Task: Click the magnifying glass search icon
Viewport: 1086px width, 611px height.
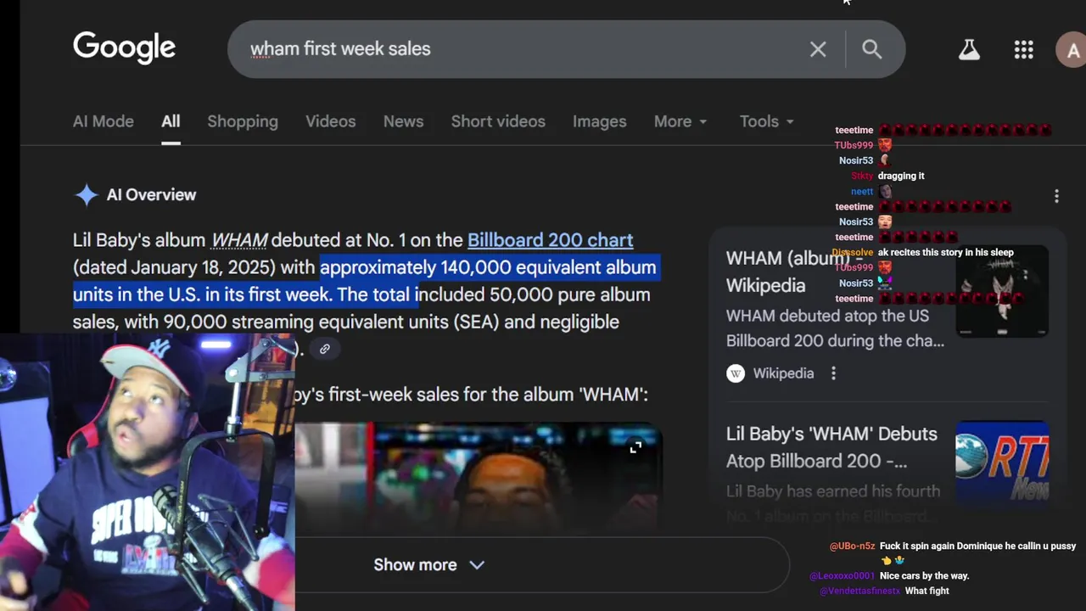Action: pos(872,49)
